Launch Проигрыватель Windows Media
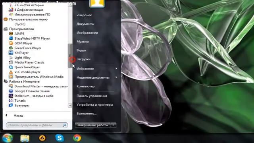The width and height of the screenshot is (254, 143). coord(39,77)
